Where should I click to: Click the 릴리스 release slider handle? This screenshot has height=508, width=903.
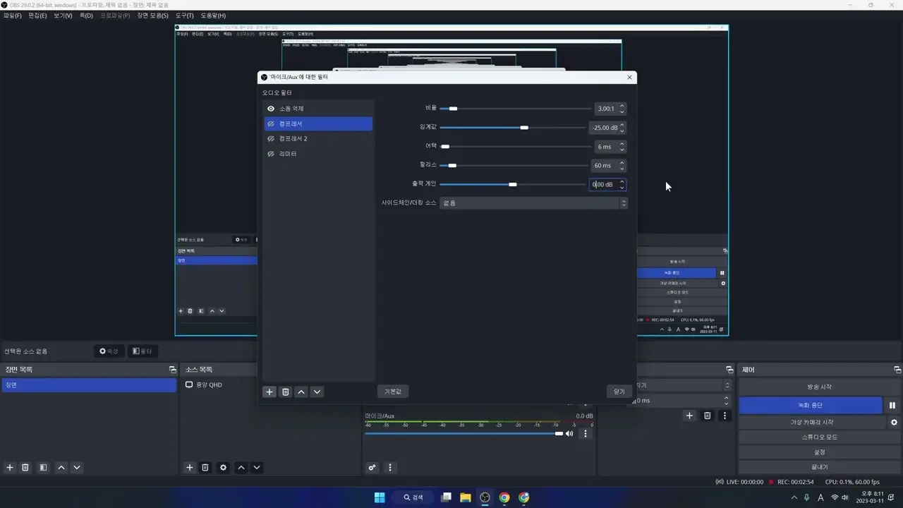pos(452,166)
